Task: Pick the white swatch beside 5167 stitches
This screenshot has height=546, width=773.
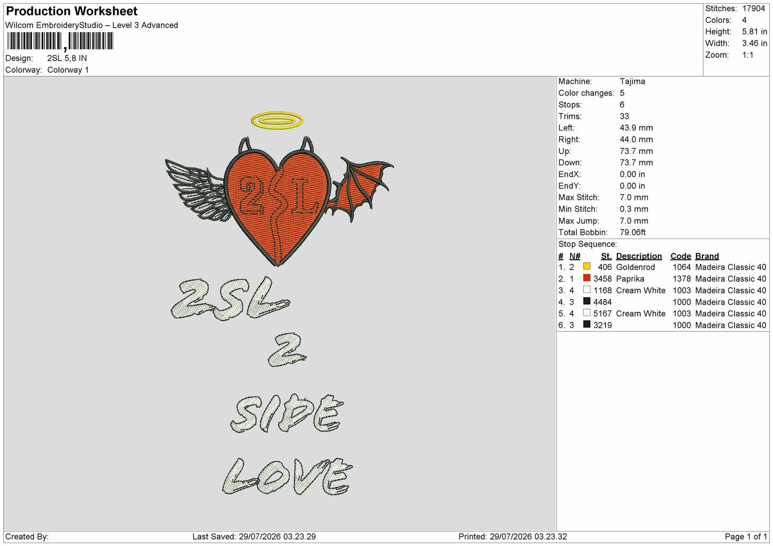Action: pyautogui.click(x=587, y=313)
